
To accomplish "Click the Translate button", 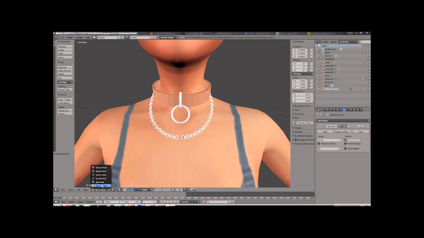I will pyautogui.click(x=65, y=47).
